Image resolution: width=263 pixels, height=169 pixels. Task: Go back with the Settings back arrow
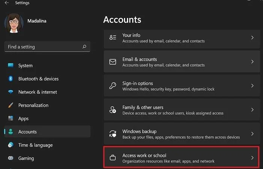6,3
